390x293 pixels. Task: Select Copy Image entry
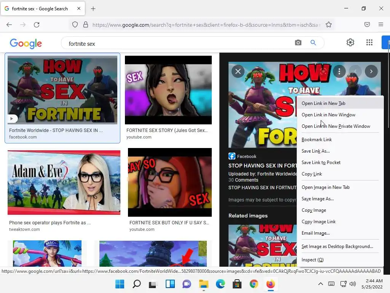(340, 210)
